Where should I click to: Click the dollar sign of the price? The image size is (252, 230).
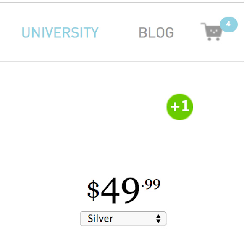pyautogui.click(x=93, y=190)
